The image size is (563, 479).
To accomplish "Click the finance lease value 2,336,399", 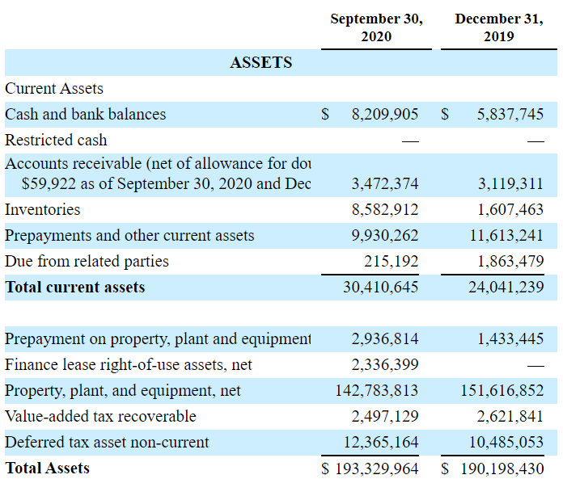I will (x=385, y=364).
